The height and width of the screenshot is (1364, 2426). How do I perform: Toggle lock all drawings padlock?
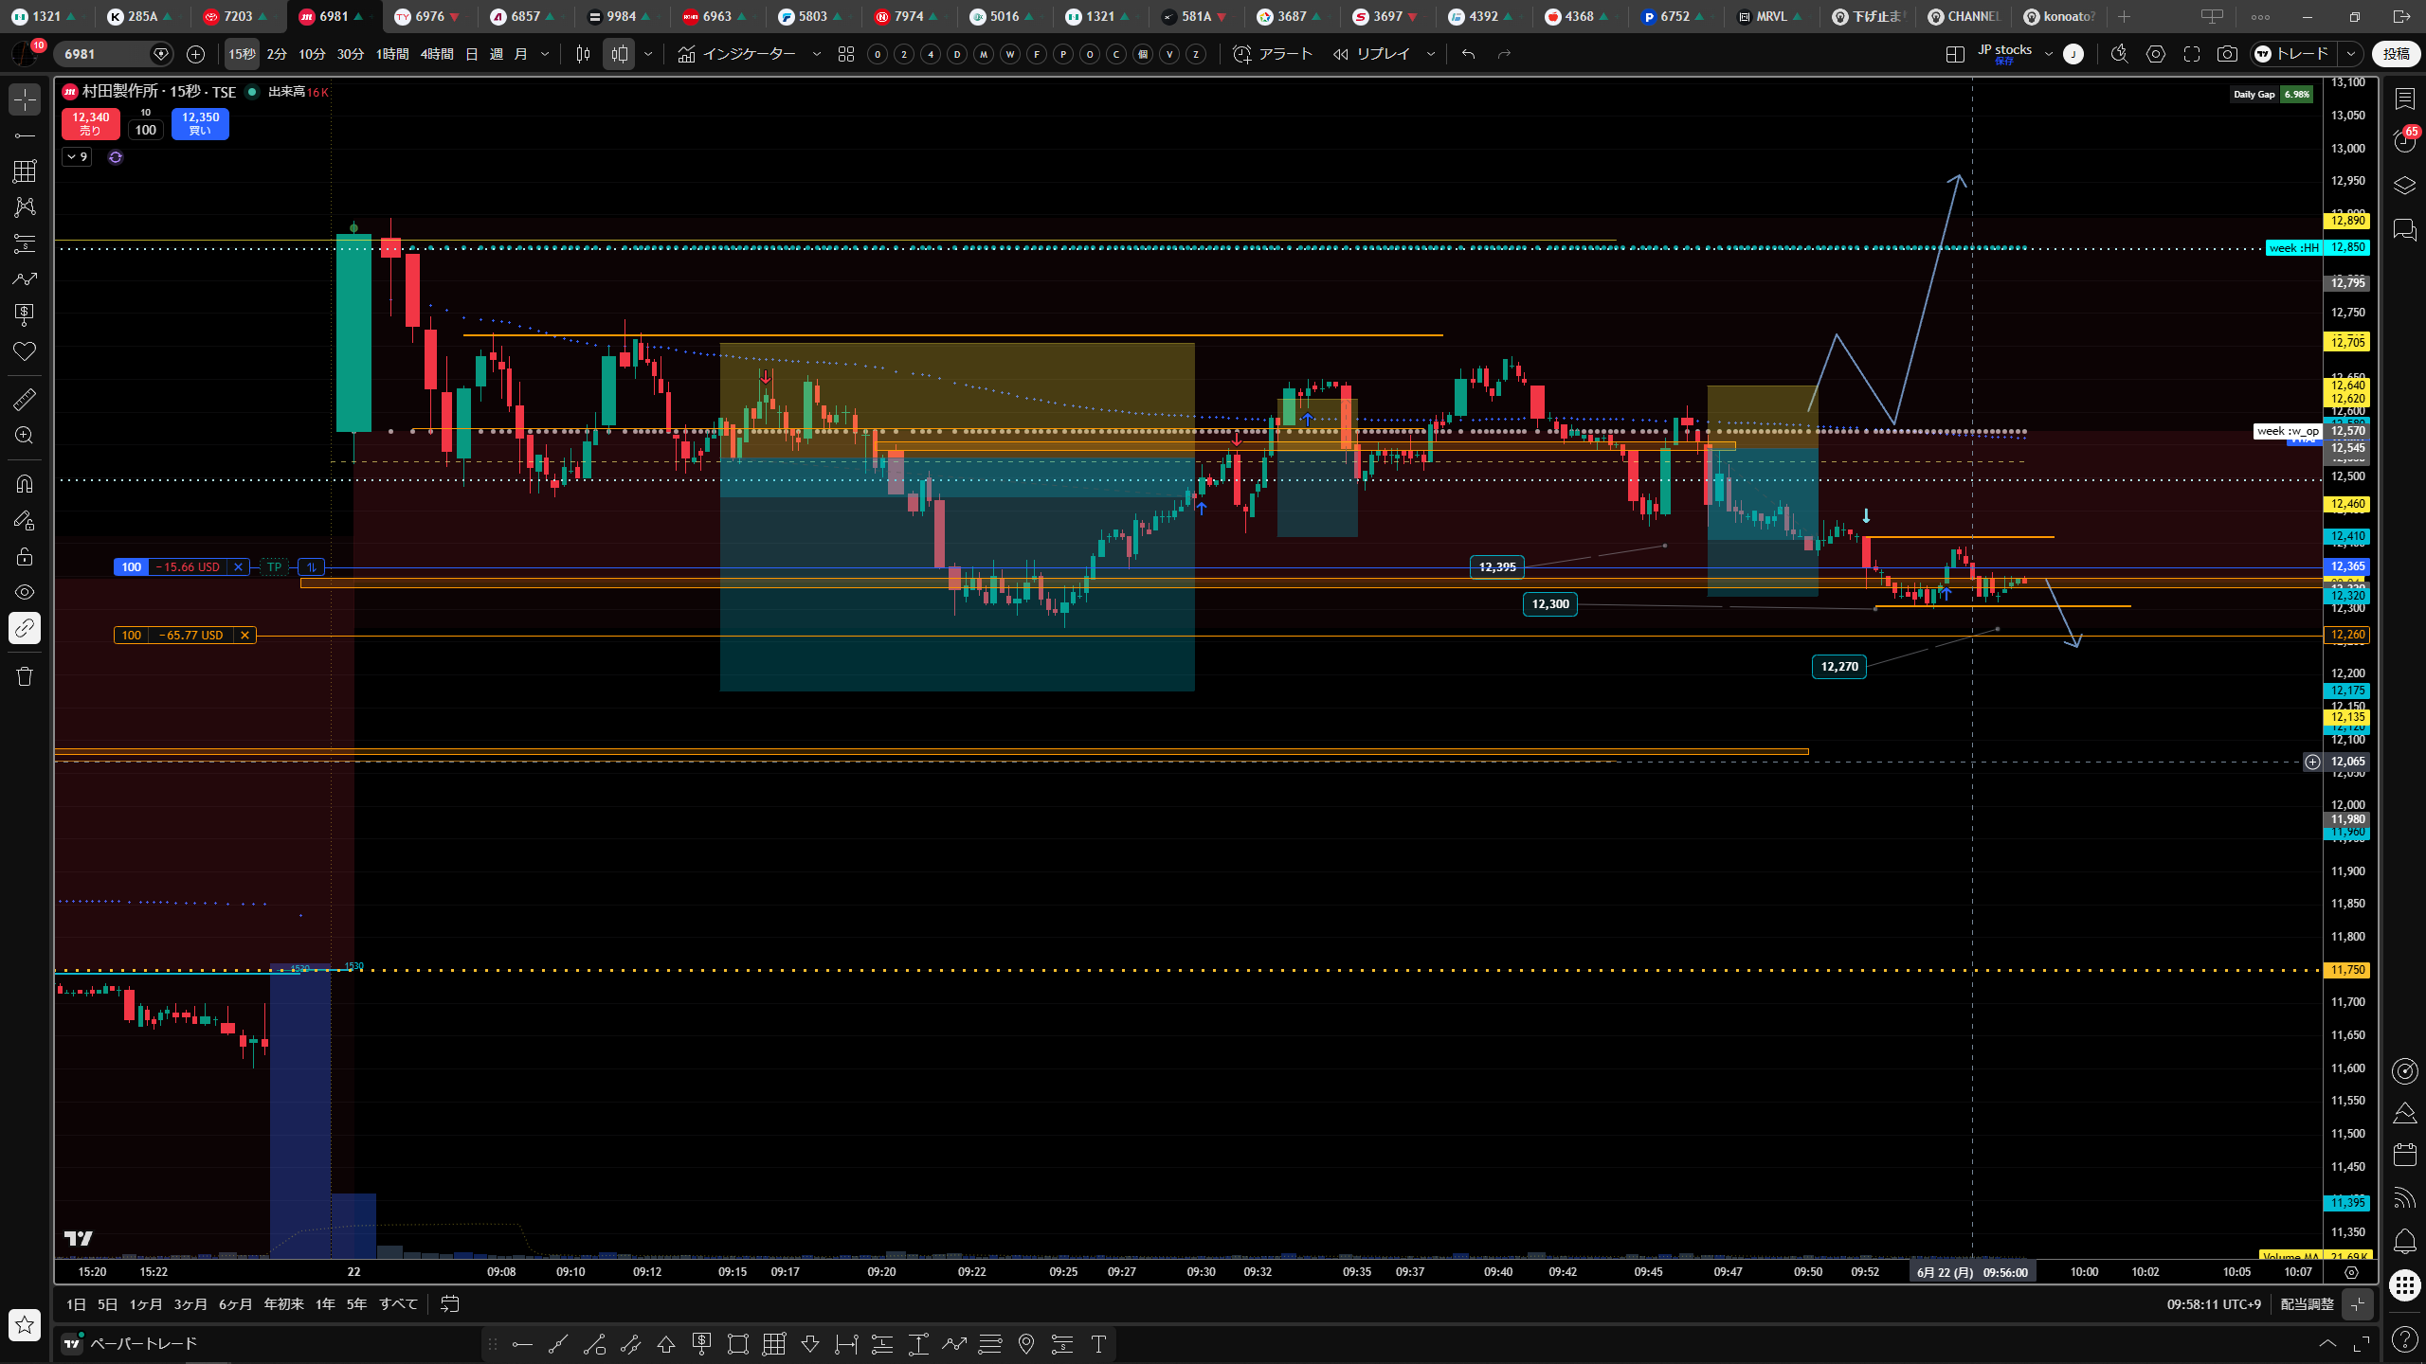click(25, 556)
